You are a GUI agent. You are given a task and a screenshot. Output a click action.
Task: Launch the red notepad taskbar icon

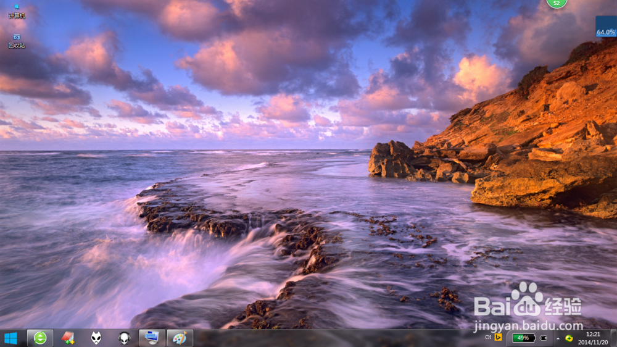click(68, 338)
